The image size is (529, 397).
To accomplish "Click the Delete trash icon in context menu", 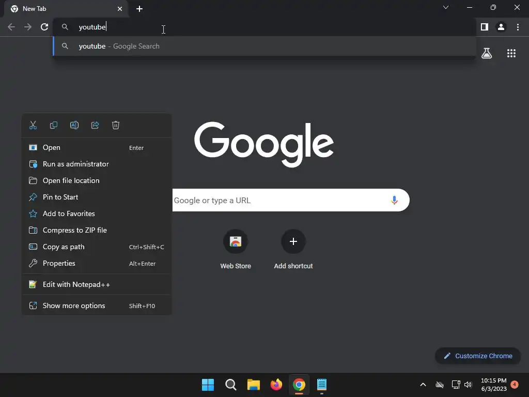I will [116, 125].
